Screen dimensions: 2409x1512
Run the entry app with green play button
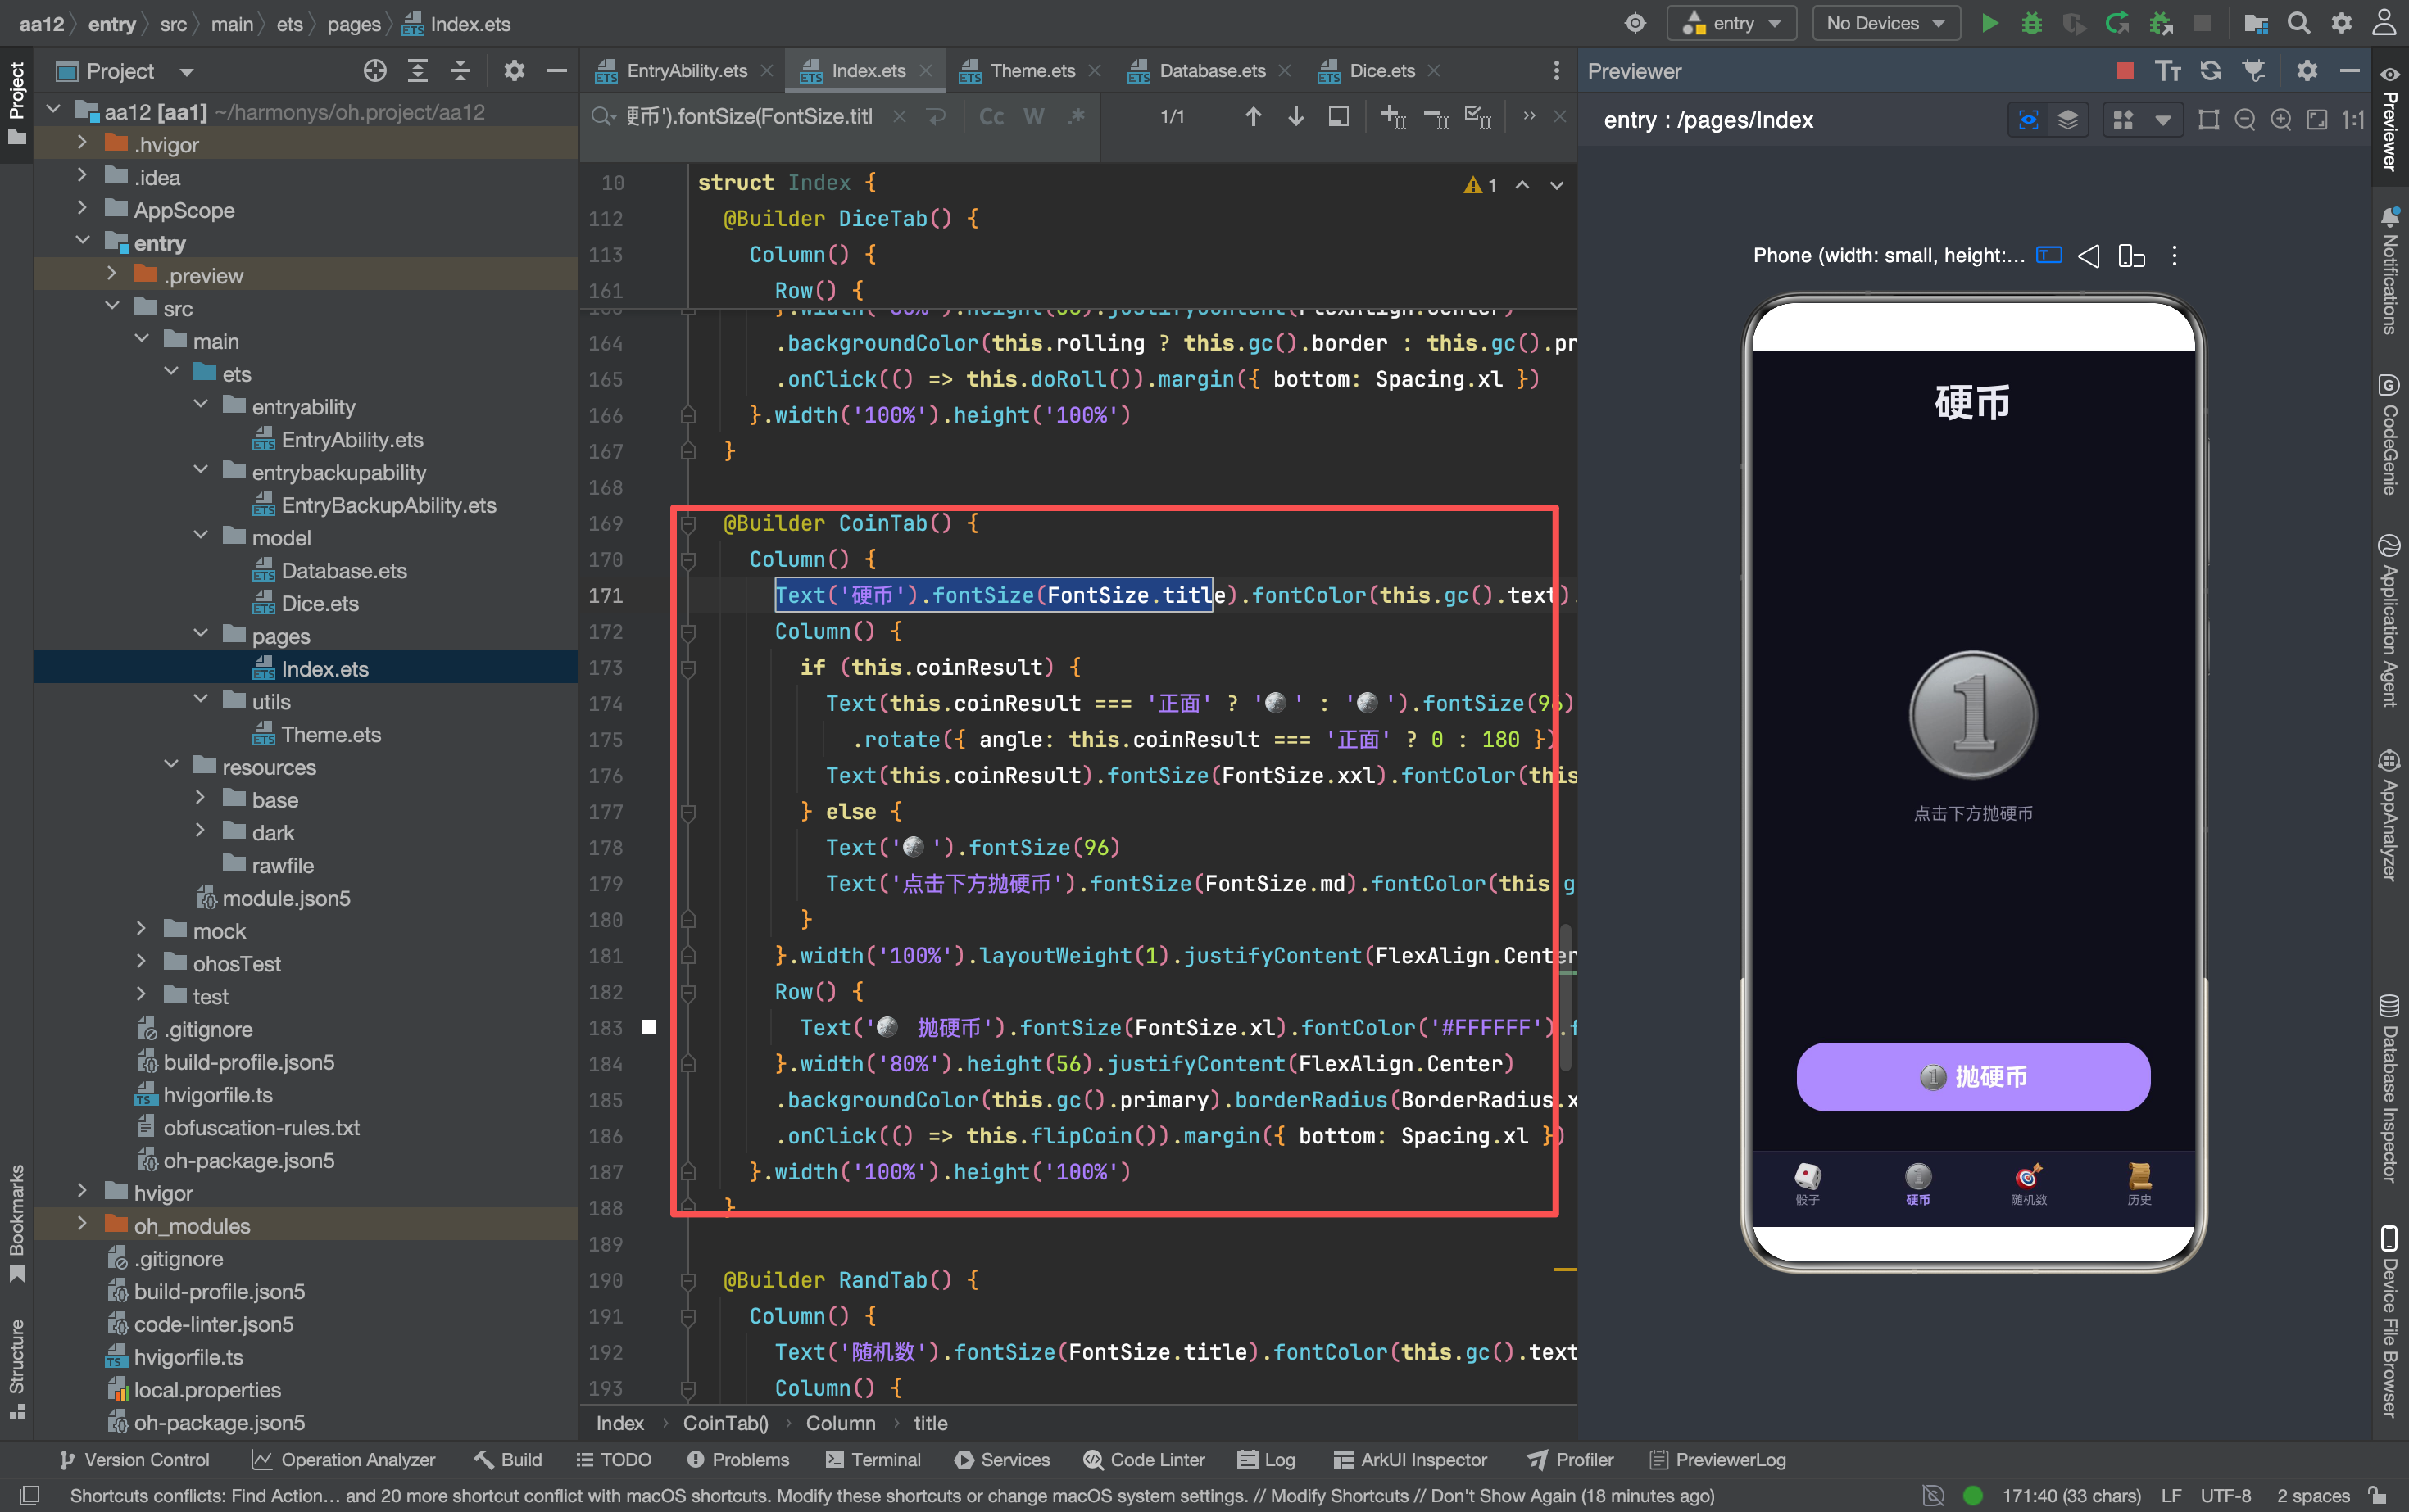1989,23
